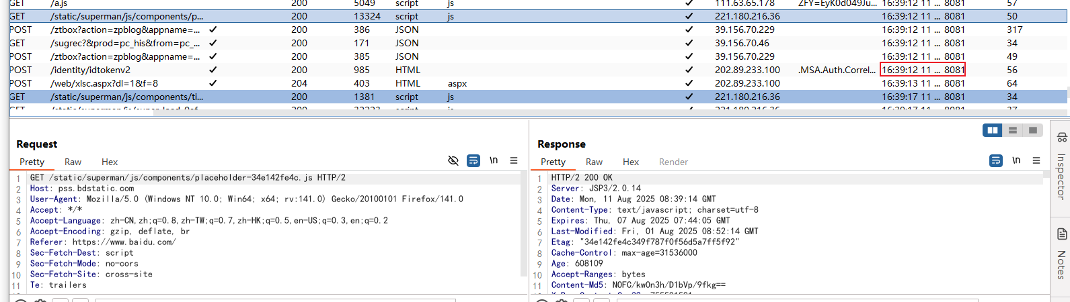Switch Request view to Raw tab
The width and height of the screenshot is (1070, 302).
tap(73, 162)
